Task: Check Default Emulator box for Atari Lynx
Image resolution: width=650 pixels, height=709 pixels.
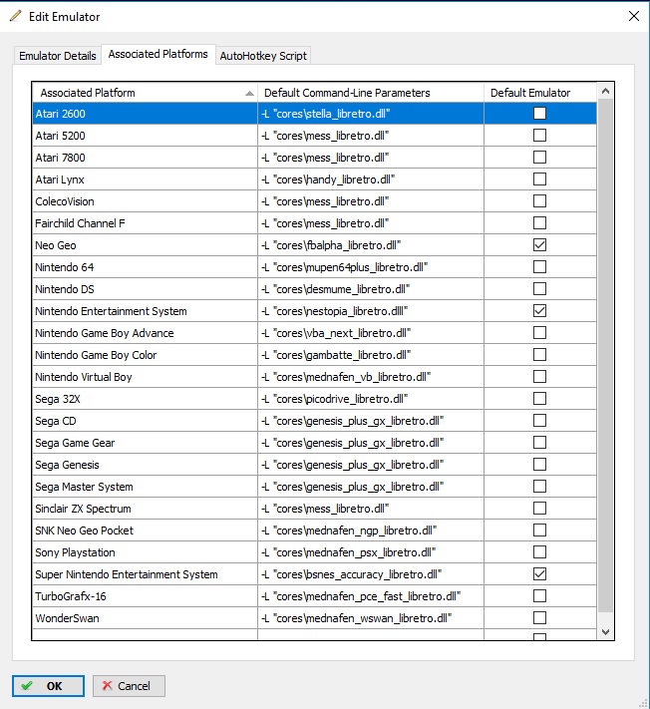Action: pos(539,179)
